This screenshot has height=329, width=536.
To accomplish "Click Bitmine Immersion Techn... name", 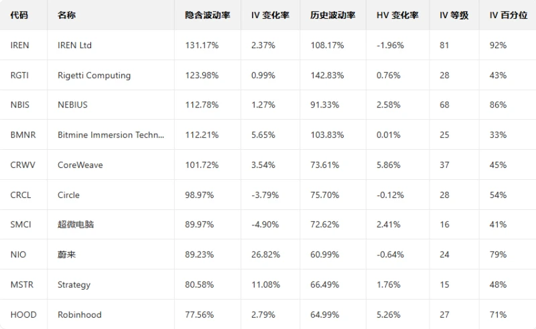I will pyautogui.click(x=111, y=135).
